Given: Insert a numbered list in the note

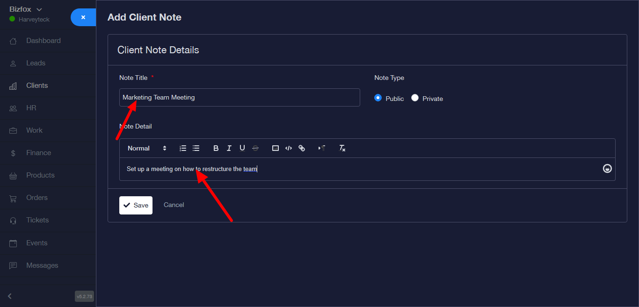Looking at the screenshot, I should click(183, 148).
